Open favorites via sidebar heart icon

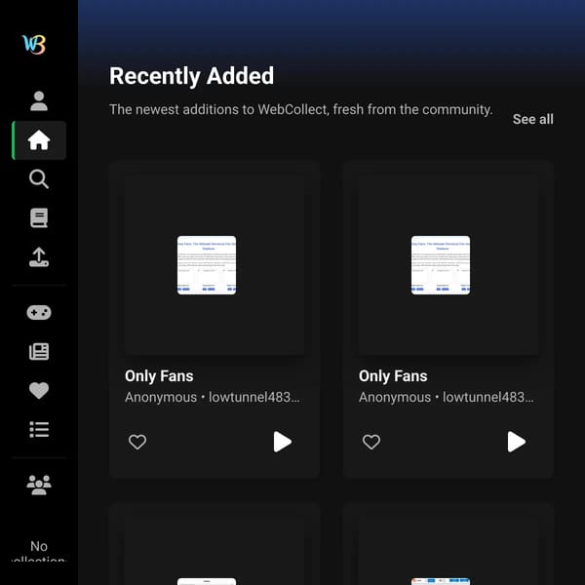[39, 391]
